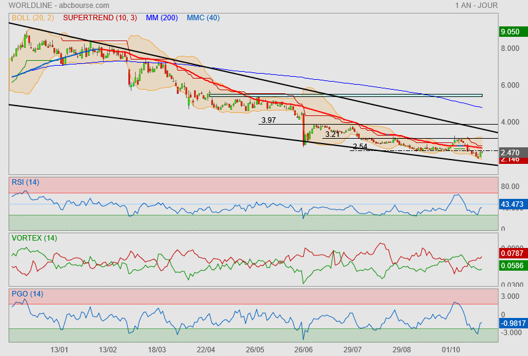The height and width of the screenshot is (356, 528).
Task: Click the RSI (14) panel label
Action: tap(25, 182)
